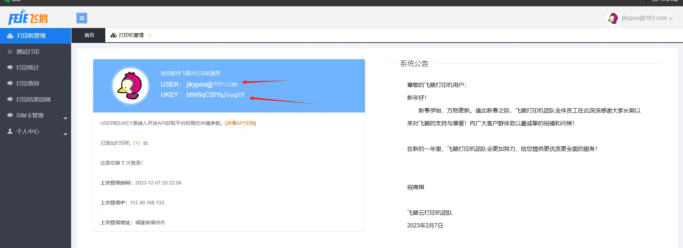
Task: Select 打印机管理 in the left sidebar
Action: (x=31, y=36)
